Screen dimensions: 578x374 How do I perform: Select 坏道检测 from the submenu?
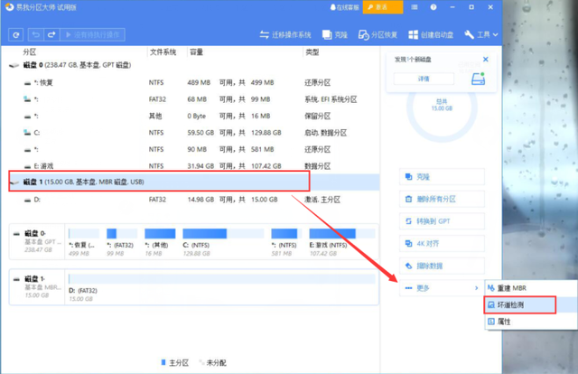click(513, 305)
